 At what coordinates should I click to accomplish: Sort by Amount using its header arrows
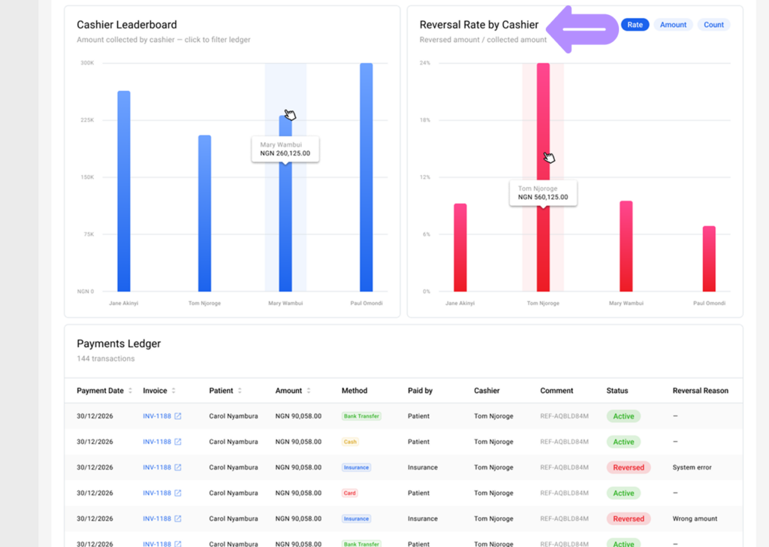click(309, 391)
